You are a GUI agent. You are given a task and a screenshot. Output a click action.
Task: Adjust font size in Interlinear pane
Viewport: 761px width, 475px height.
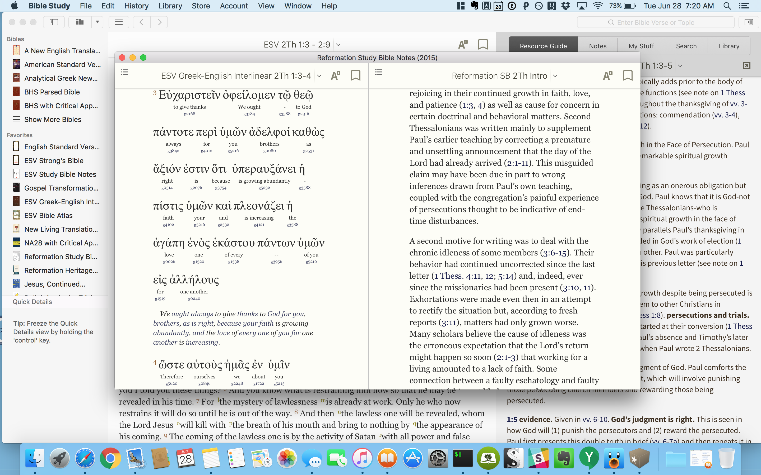pos(336,75)
